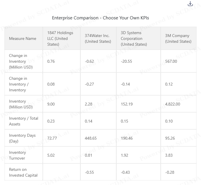Click the 374Water Inc. column header
This screenshot has height=185, width=201.
point(98,38)
